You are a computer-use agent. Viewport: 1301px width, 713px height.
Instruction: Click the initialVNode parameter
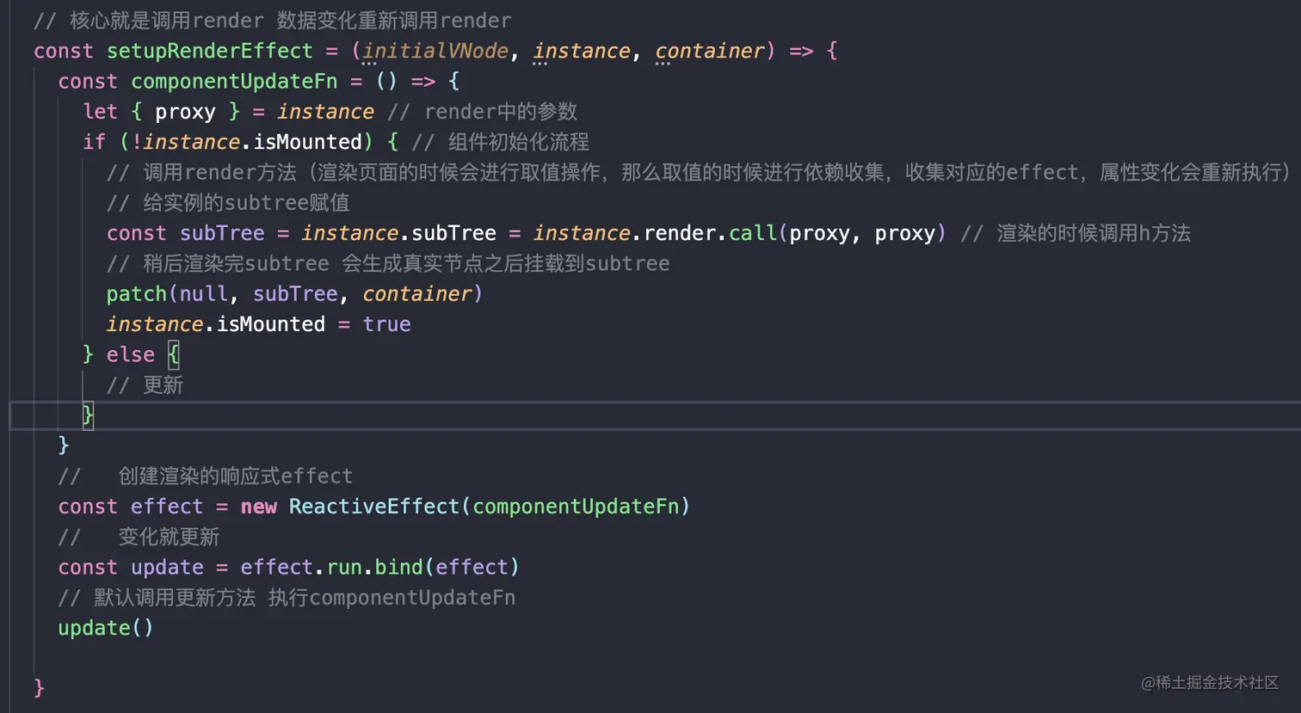(435, 51)
